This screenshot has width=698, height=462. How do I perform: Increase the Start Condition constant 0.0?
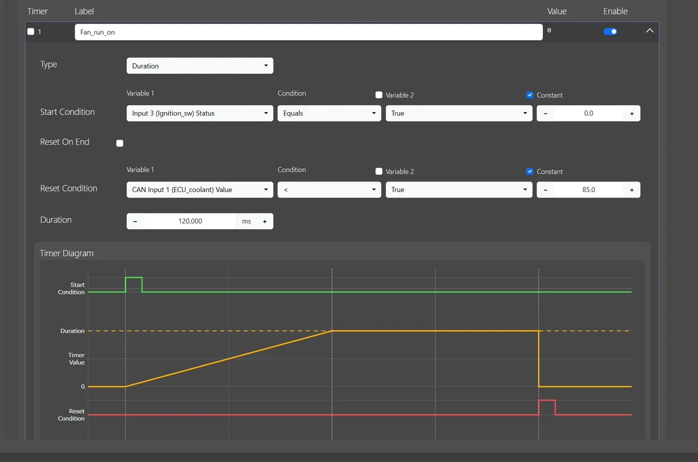click(x=632, y=113)
